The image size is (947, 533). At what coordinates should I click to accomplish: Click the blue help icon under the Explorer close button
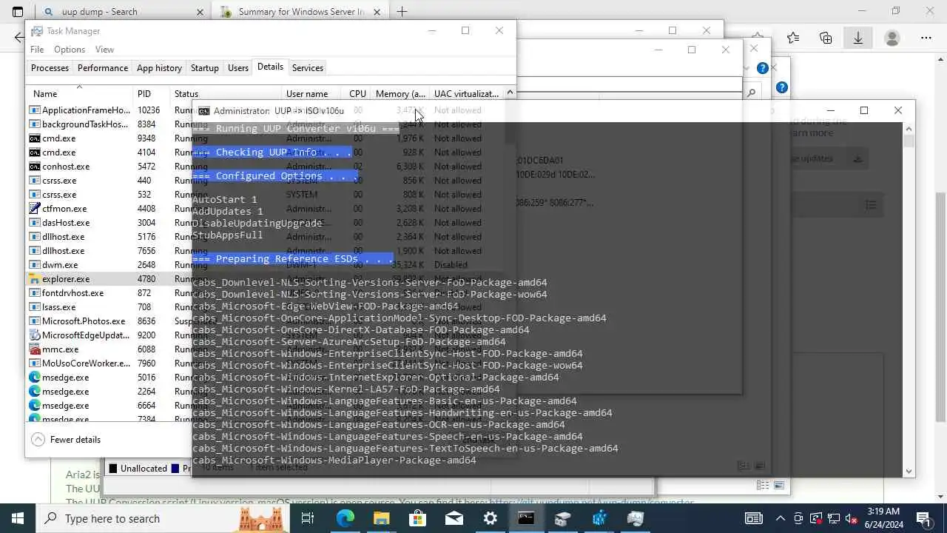tap(763, 68)
